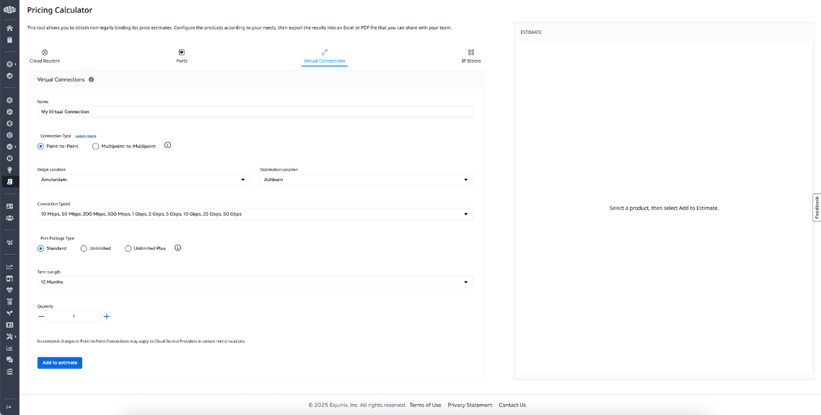Open the heart monitor icon in the sidebar

click(x=9, y=290)
